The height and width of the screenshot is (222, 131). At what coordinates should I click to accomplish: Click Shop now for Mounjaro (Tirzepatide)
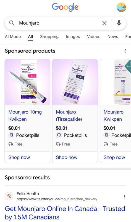pos(67,157)
